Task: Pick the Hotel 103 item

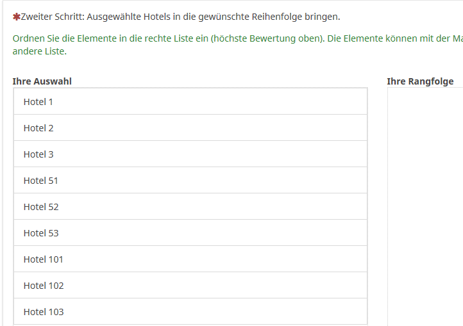Action: point(190,312)
